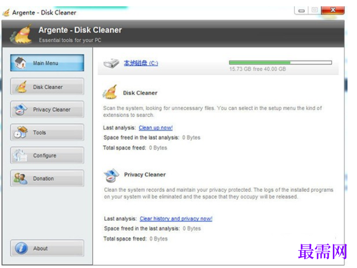
Task: Click the disk free space progress bar
Action: (x=280, y=62)
